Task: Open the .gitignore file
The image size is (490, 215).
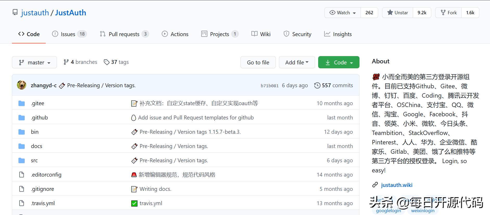Action: point(42,189)
